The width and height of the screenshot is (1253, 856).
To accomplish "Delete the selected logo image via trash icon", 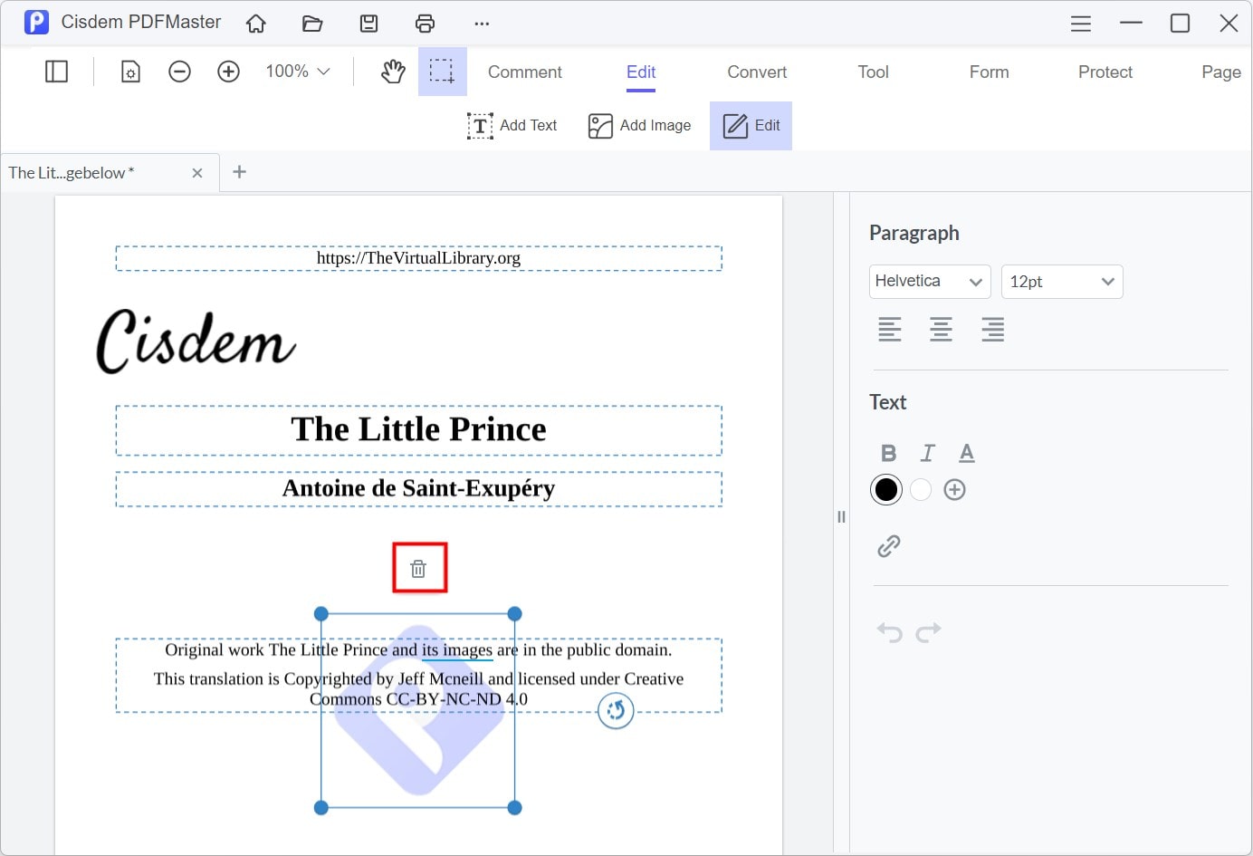I will pos(418,567).
